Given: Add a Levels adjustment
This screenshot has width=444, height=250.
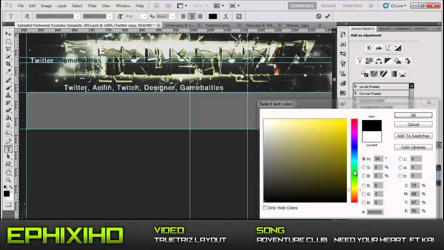Looking at the screenshot, I should coord(379,48).
